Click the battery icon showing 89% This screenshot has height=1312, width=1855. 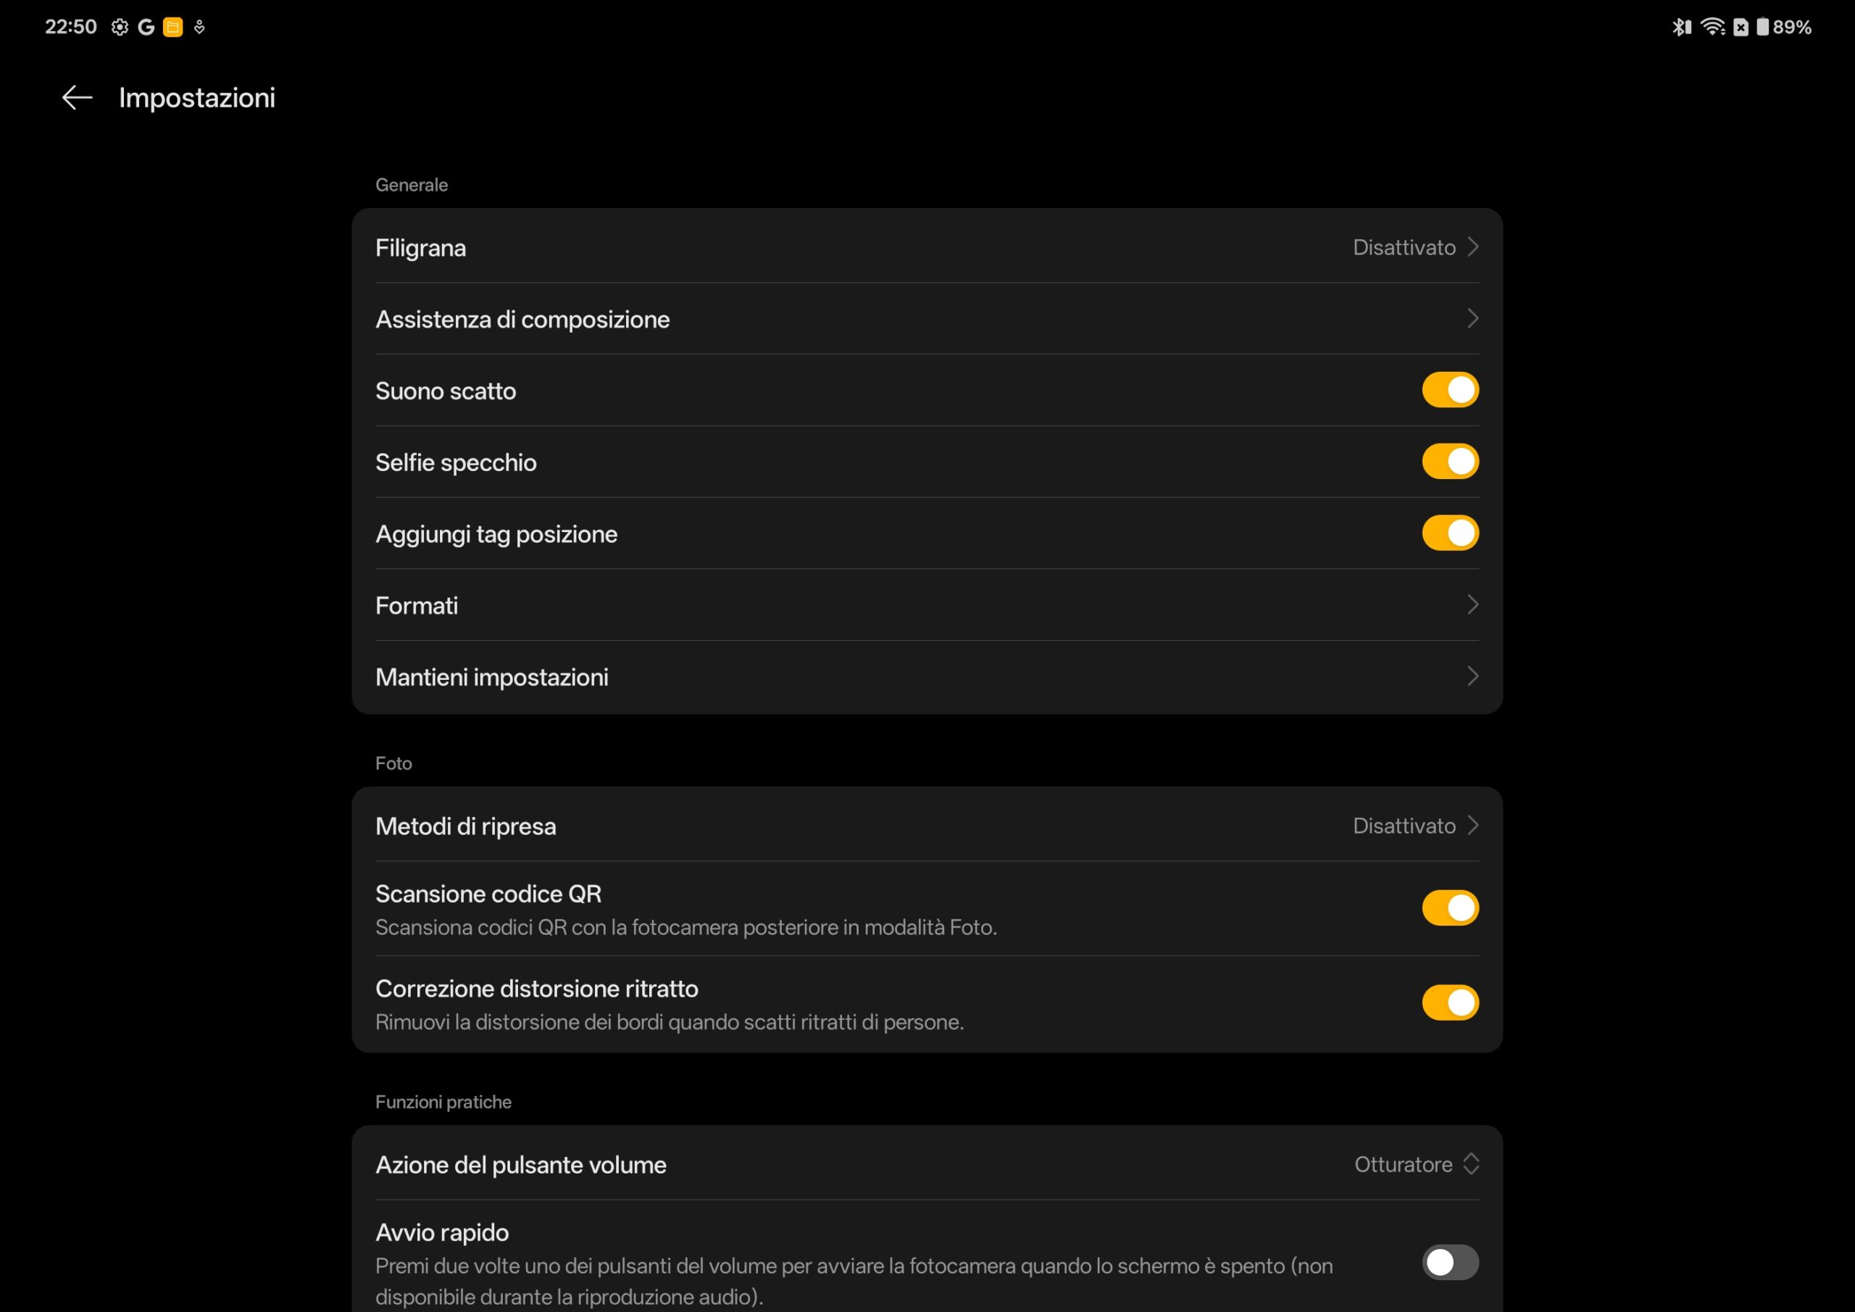tap(1762, 28)
